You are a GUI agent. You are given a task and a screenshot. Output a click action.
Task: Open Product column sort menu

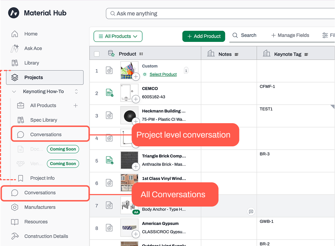coord(141,54)
